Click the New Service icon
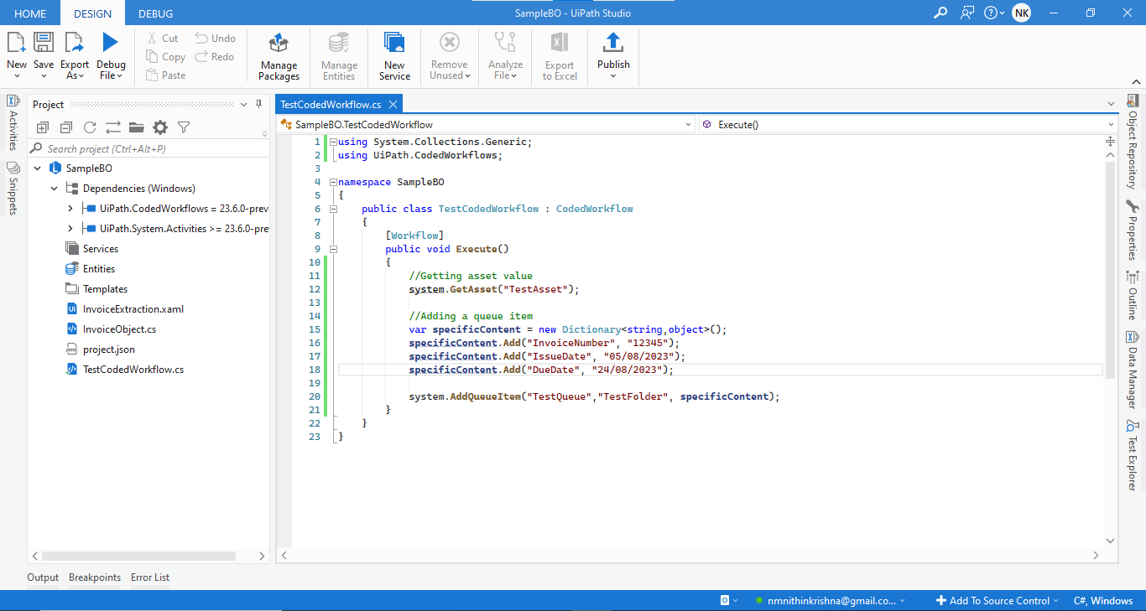This screenshot has height=611, width=1146. point(394,43)
